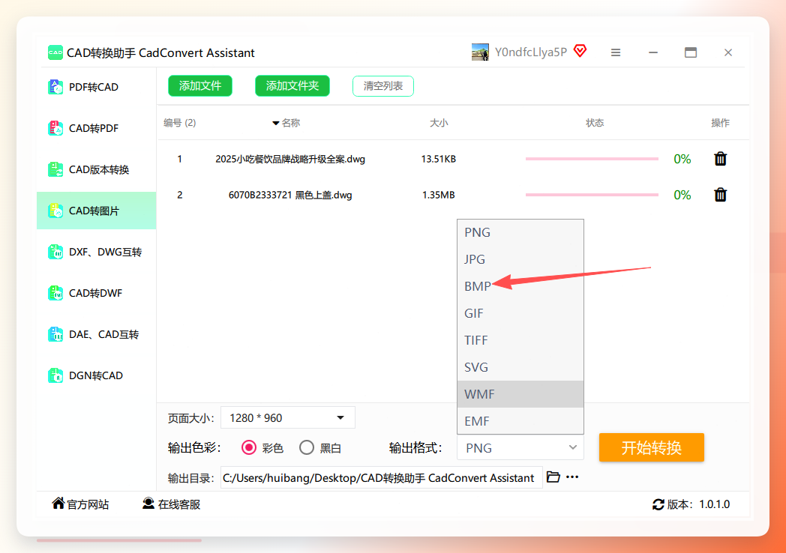Click the 官方网站 home icon

point(58,503)
